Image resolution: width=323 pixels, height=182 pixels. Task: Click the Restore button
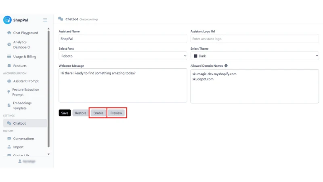(80, 113)
